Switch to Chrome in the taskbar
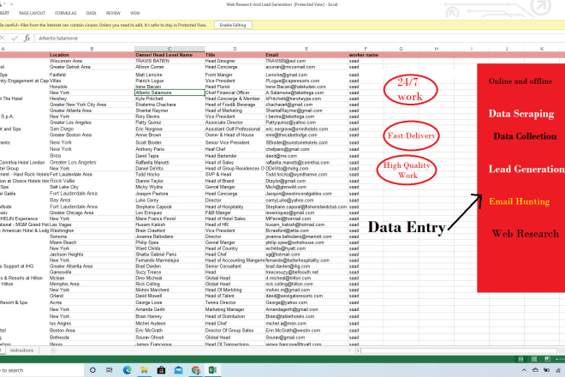This screenshot has height=377, width=565. (x=196, y=370)
